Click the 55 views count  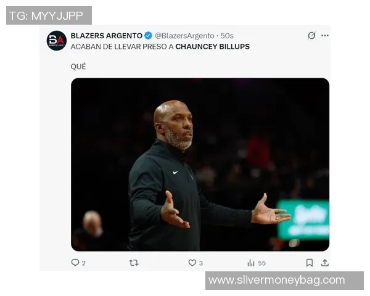(x=261, y=263)
